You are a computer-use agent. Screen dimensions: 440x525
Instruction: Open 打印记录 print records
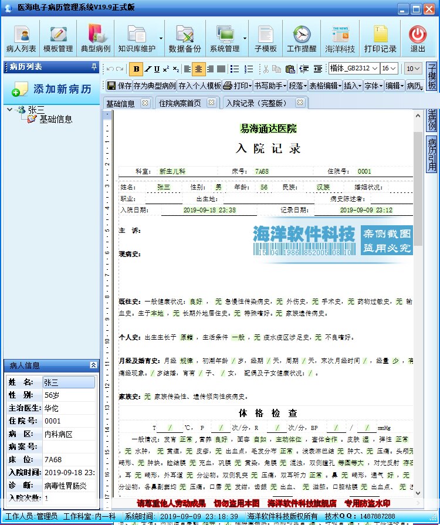[380, 39]
